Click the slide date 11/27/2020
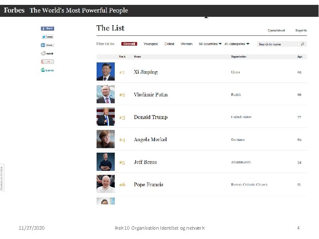Viewport: 319px width, 239px height. 31,228
